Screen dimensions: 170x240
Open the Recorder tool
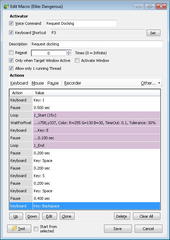(72, 83)
